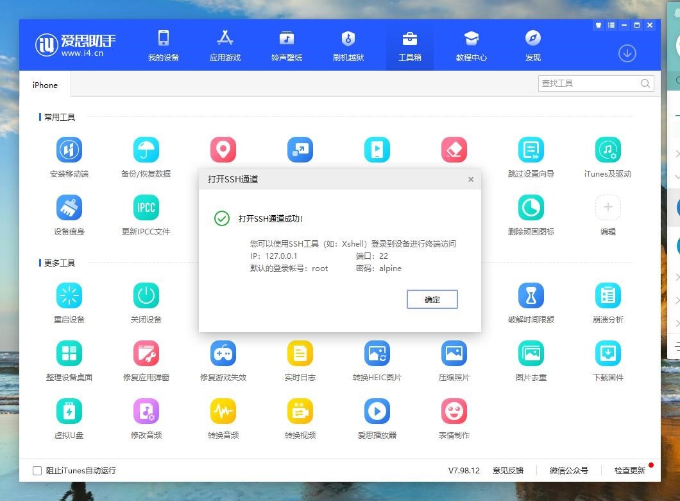Viewport: 680px width, 501px height.
Task: Switch to the 刷机越狱 section
Action: (x=347, y=45)
